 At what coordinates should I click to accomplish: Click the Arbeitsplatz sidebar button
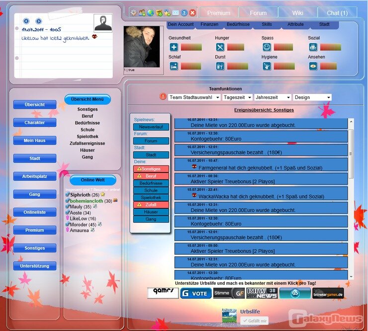tap(35, 176)
